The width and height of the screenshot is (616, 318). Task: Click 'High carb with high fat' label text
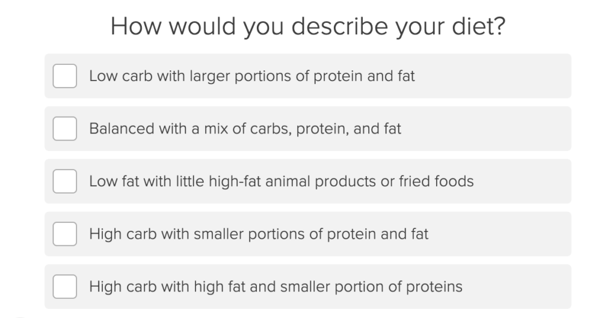pos(276,287)
